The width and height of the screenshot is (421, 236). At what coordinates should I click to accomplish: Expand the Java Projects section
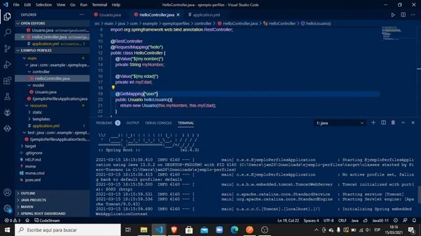53,200
